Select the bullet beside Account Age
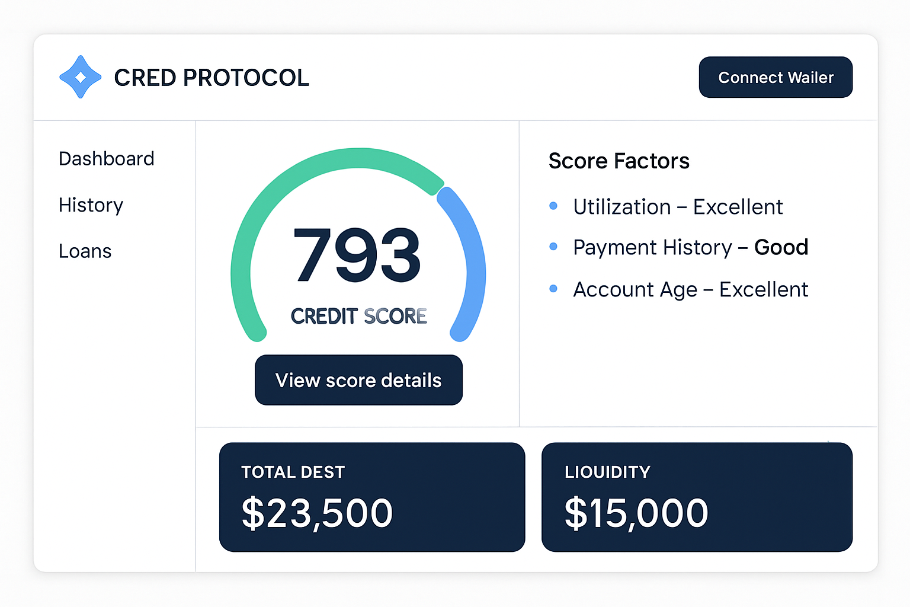This screenshot has height=607, width=910. tap(553, 289)
